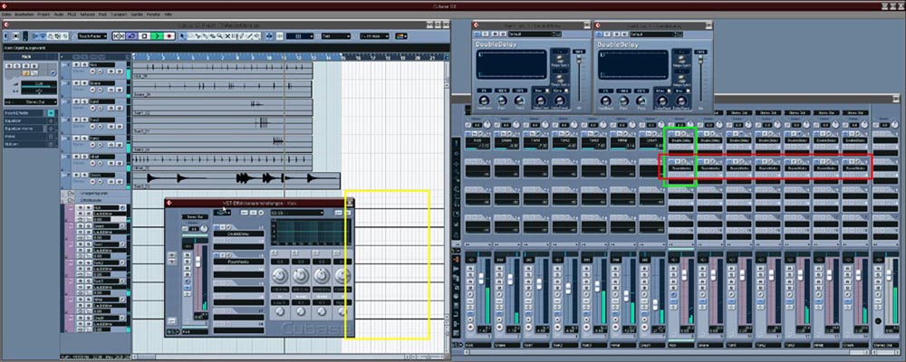Screen dimensions: 906x362
Task: Open the Geräte menu
Action: tap(137, 14)
